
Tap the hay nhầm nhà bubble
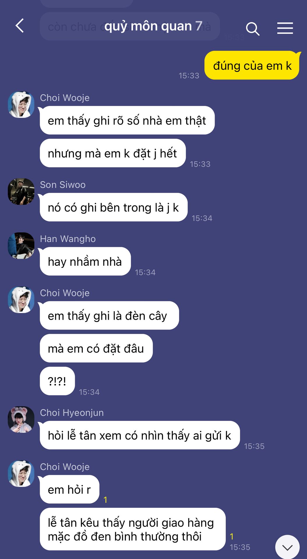click(x=85, y=261)
